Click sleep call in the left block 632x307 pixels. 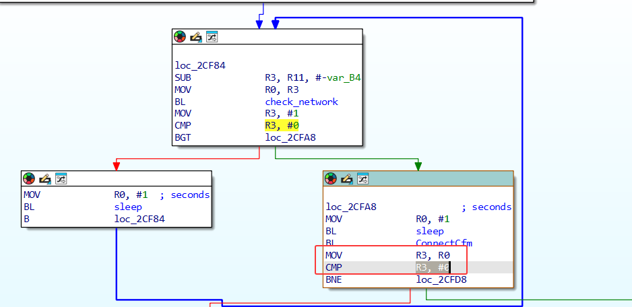coord(128,207)
